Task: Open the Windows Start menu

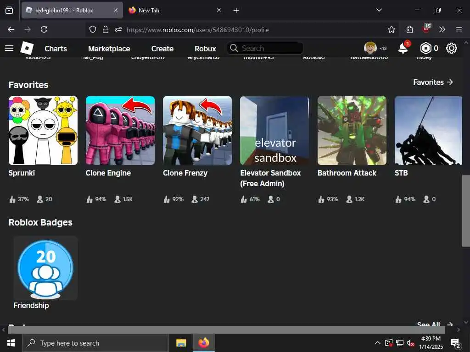Action: tap(11, 343)
